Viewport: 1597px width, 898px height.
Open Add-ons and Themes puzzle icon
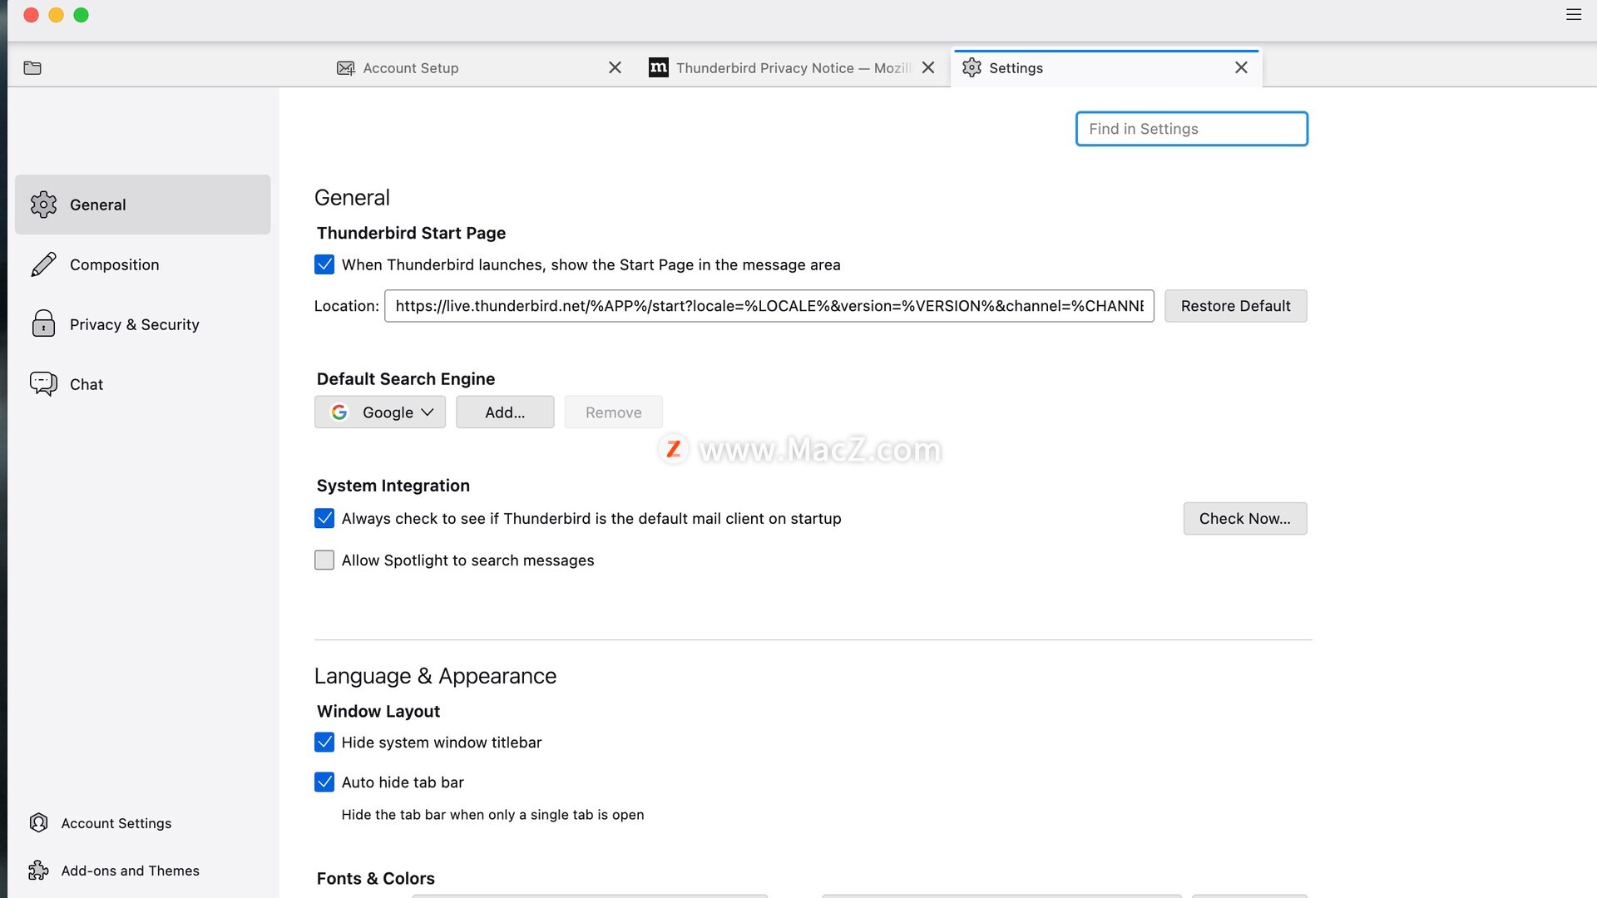point(38,871)
